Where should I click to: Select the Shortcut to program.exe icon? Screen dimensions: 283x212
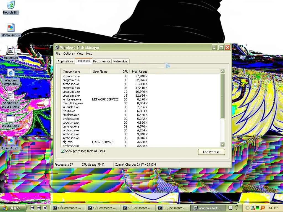[x=11, y=100]
